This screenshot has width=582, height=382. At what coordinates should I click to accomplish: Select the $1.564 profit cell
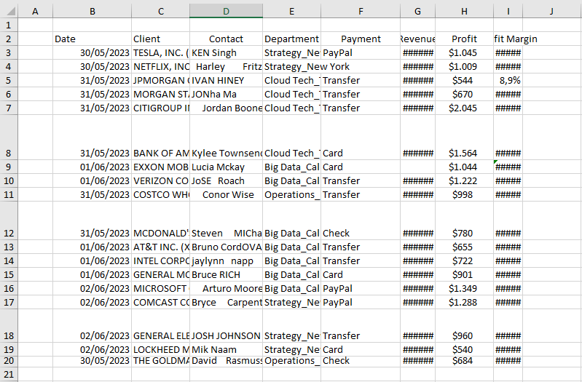click(x=464, y=138)
